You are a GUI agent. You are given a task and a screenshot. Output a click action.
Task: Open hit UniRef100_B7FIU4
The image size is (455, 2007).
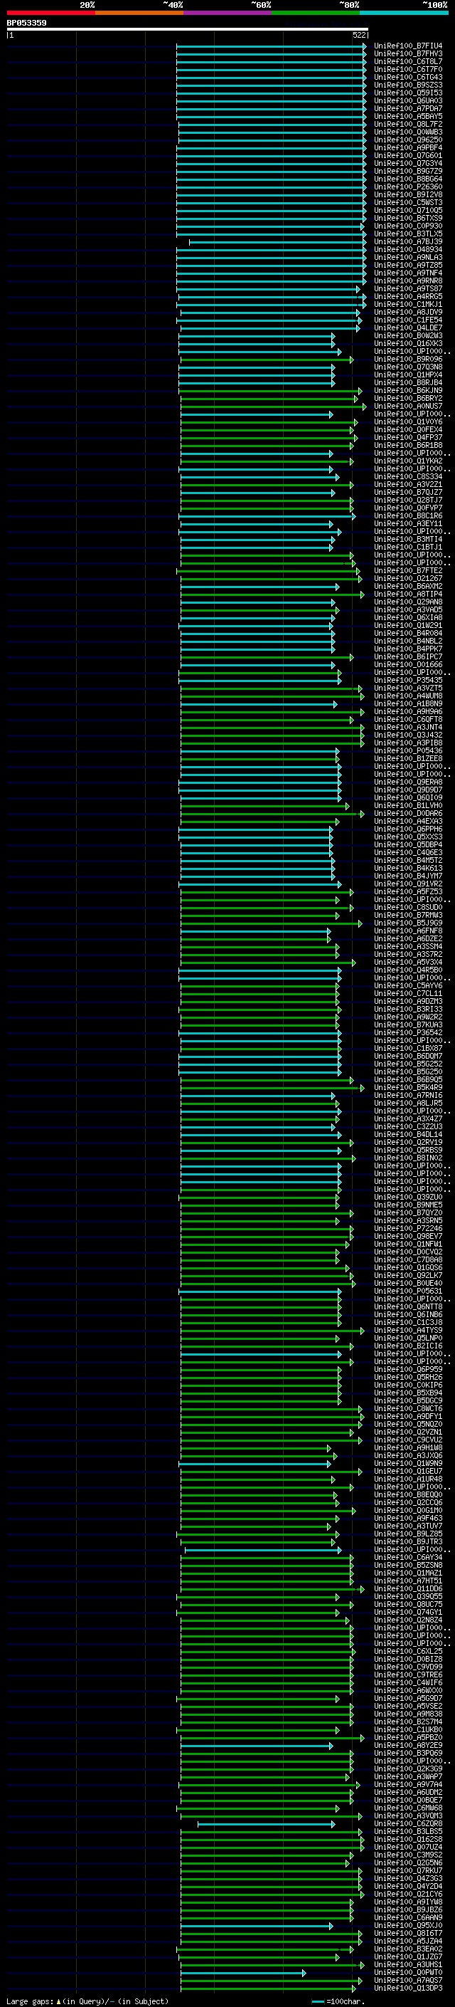[x=408, y=46]
